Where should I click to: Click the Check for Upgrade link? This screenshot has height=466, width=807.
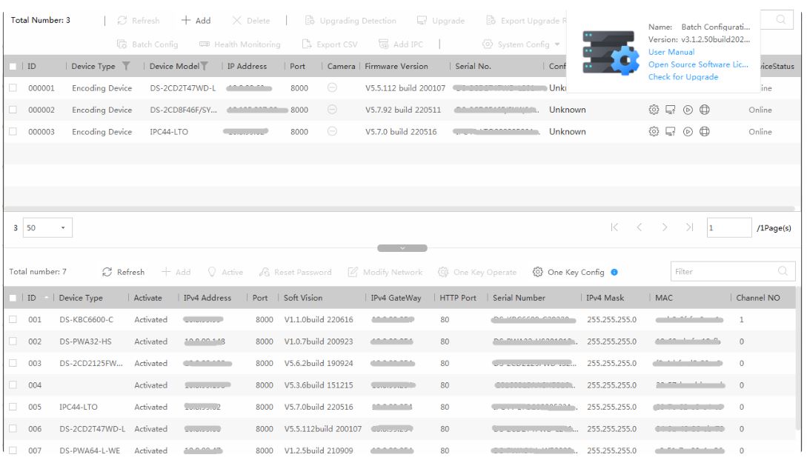pyautogui.click(x=683, y=77)
